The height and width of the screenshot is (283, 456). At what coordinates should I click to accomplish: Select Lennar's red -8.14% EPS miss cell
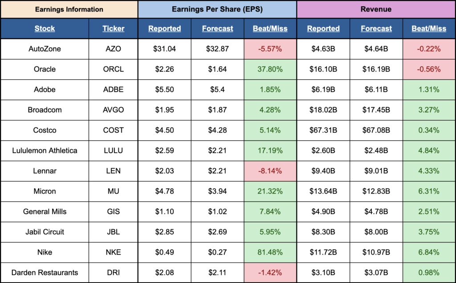[270, 171]
